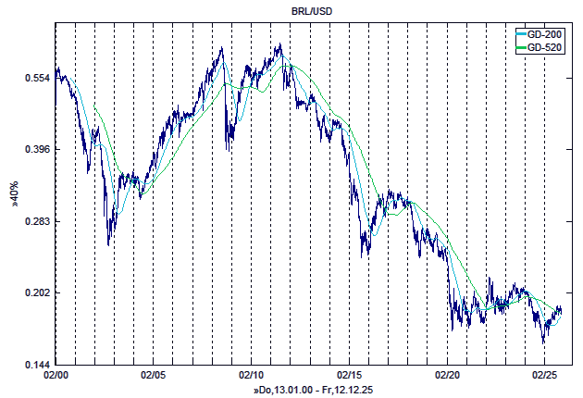This screenshot has width=583, height=398.
Task: Click the 0.396 y-axis tick label
Action: coord(37,149)
